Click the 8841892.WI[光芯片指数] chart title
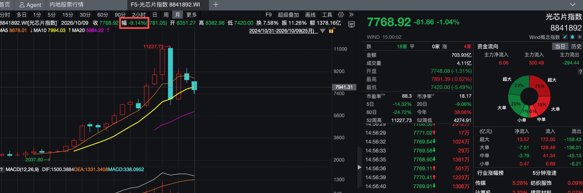This screenshot has height=193, width=583. [x=29, y=23]
